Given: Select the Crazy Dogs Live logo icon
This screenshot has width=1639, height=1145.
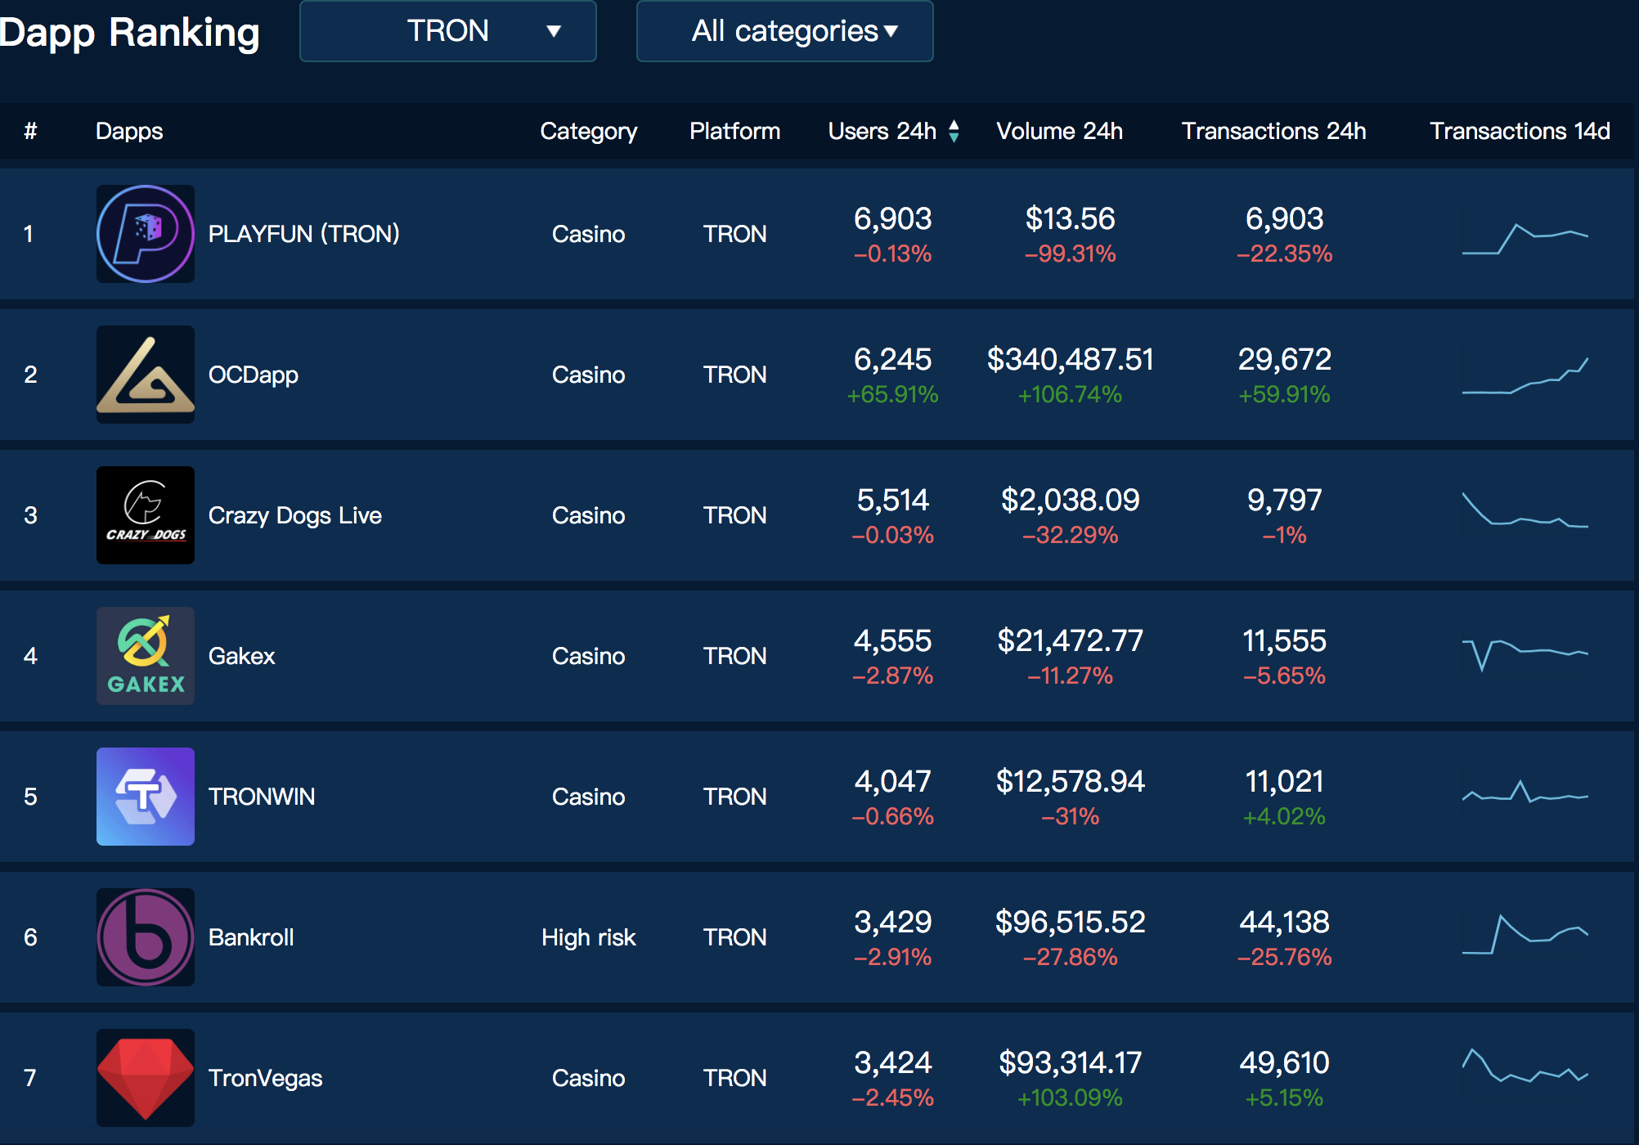Looking at the screenshot, I should coord(146,515).
